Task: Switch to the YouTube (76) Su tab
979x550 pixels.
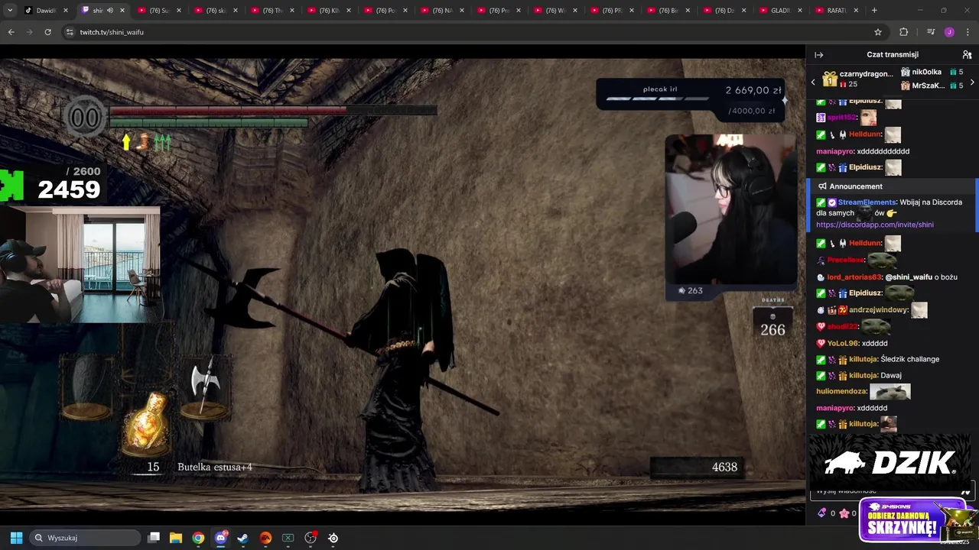Action: 159,11
